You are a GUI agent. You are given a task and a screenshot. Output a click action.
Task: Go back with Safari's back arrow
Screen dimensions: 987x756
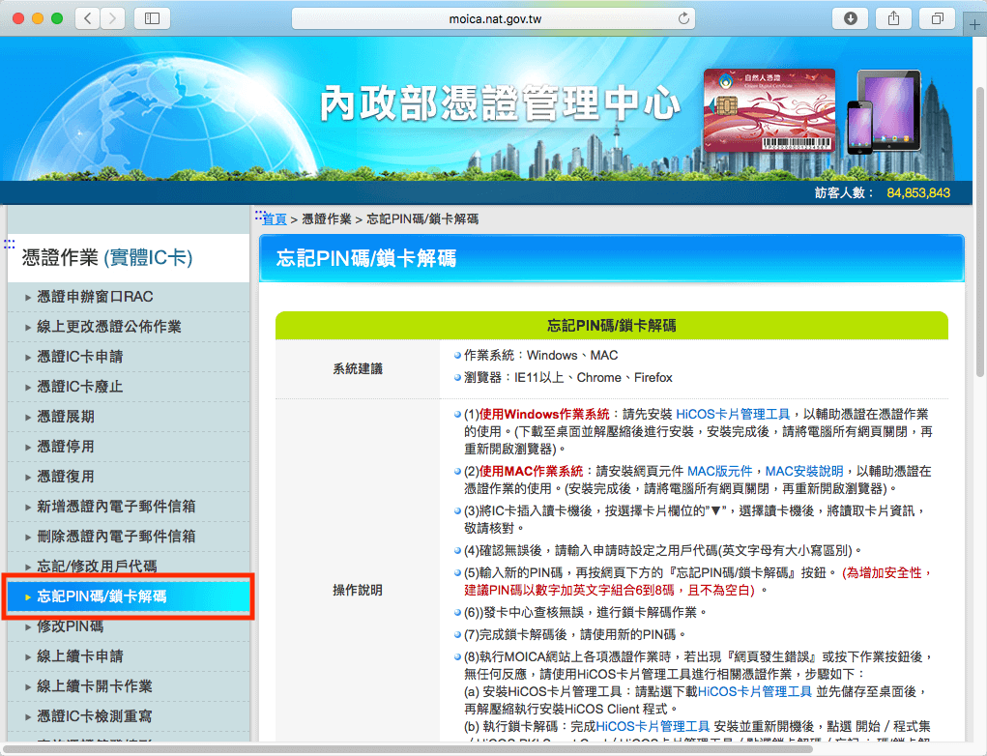point(88,18)
